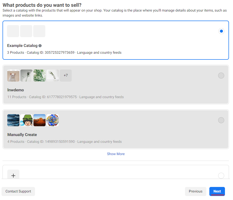Choose the Manually Create catalog radio button
Image resolution: width=233 pixels, height=200 pixels.
coord(221,120)
